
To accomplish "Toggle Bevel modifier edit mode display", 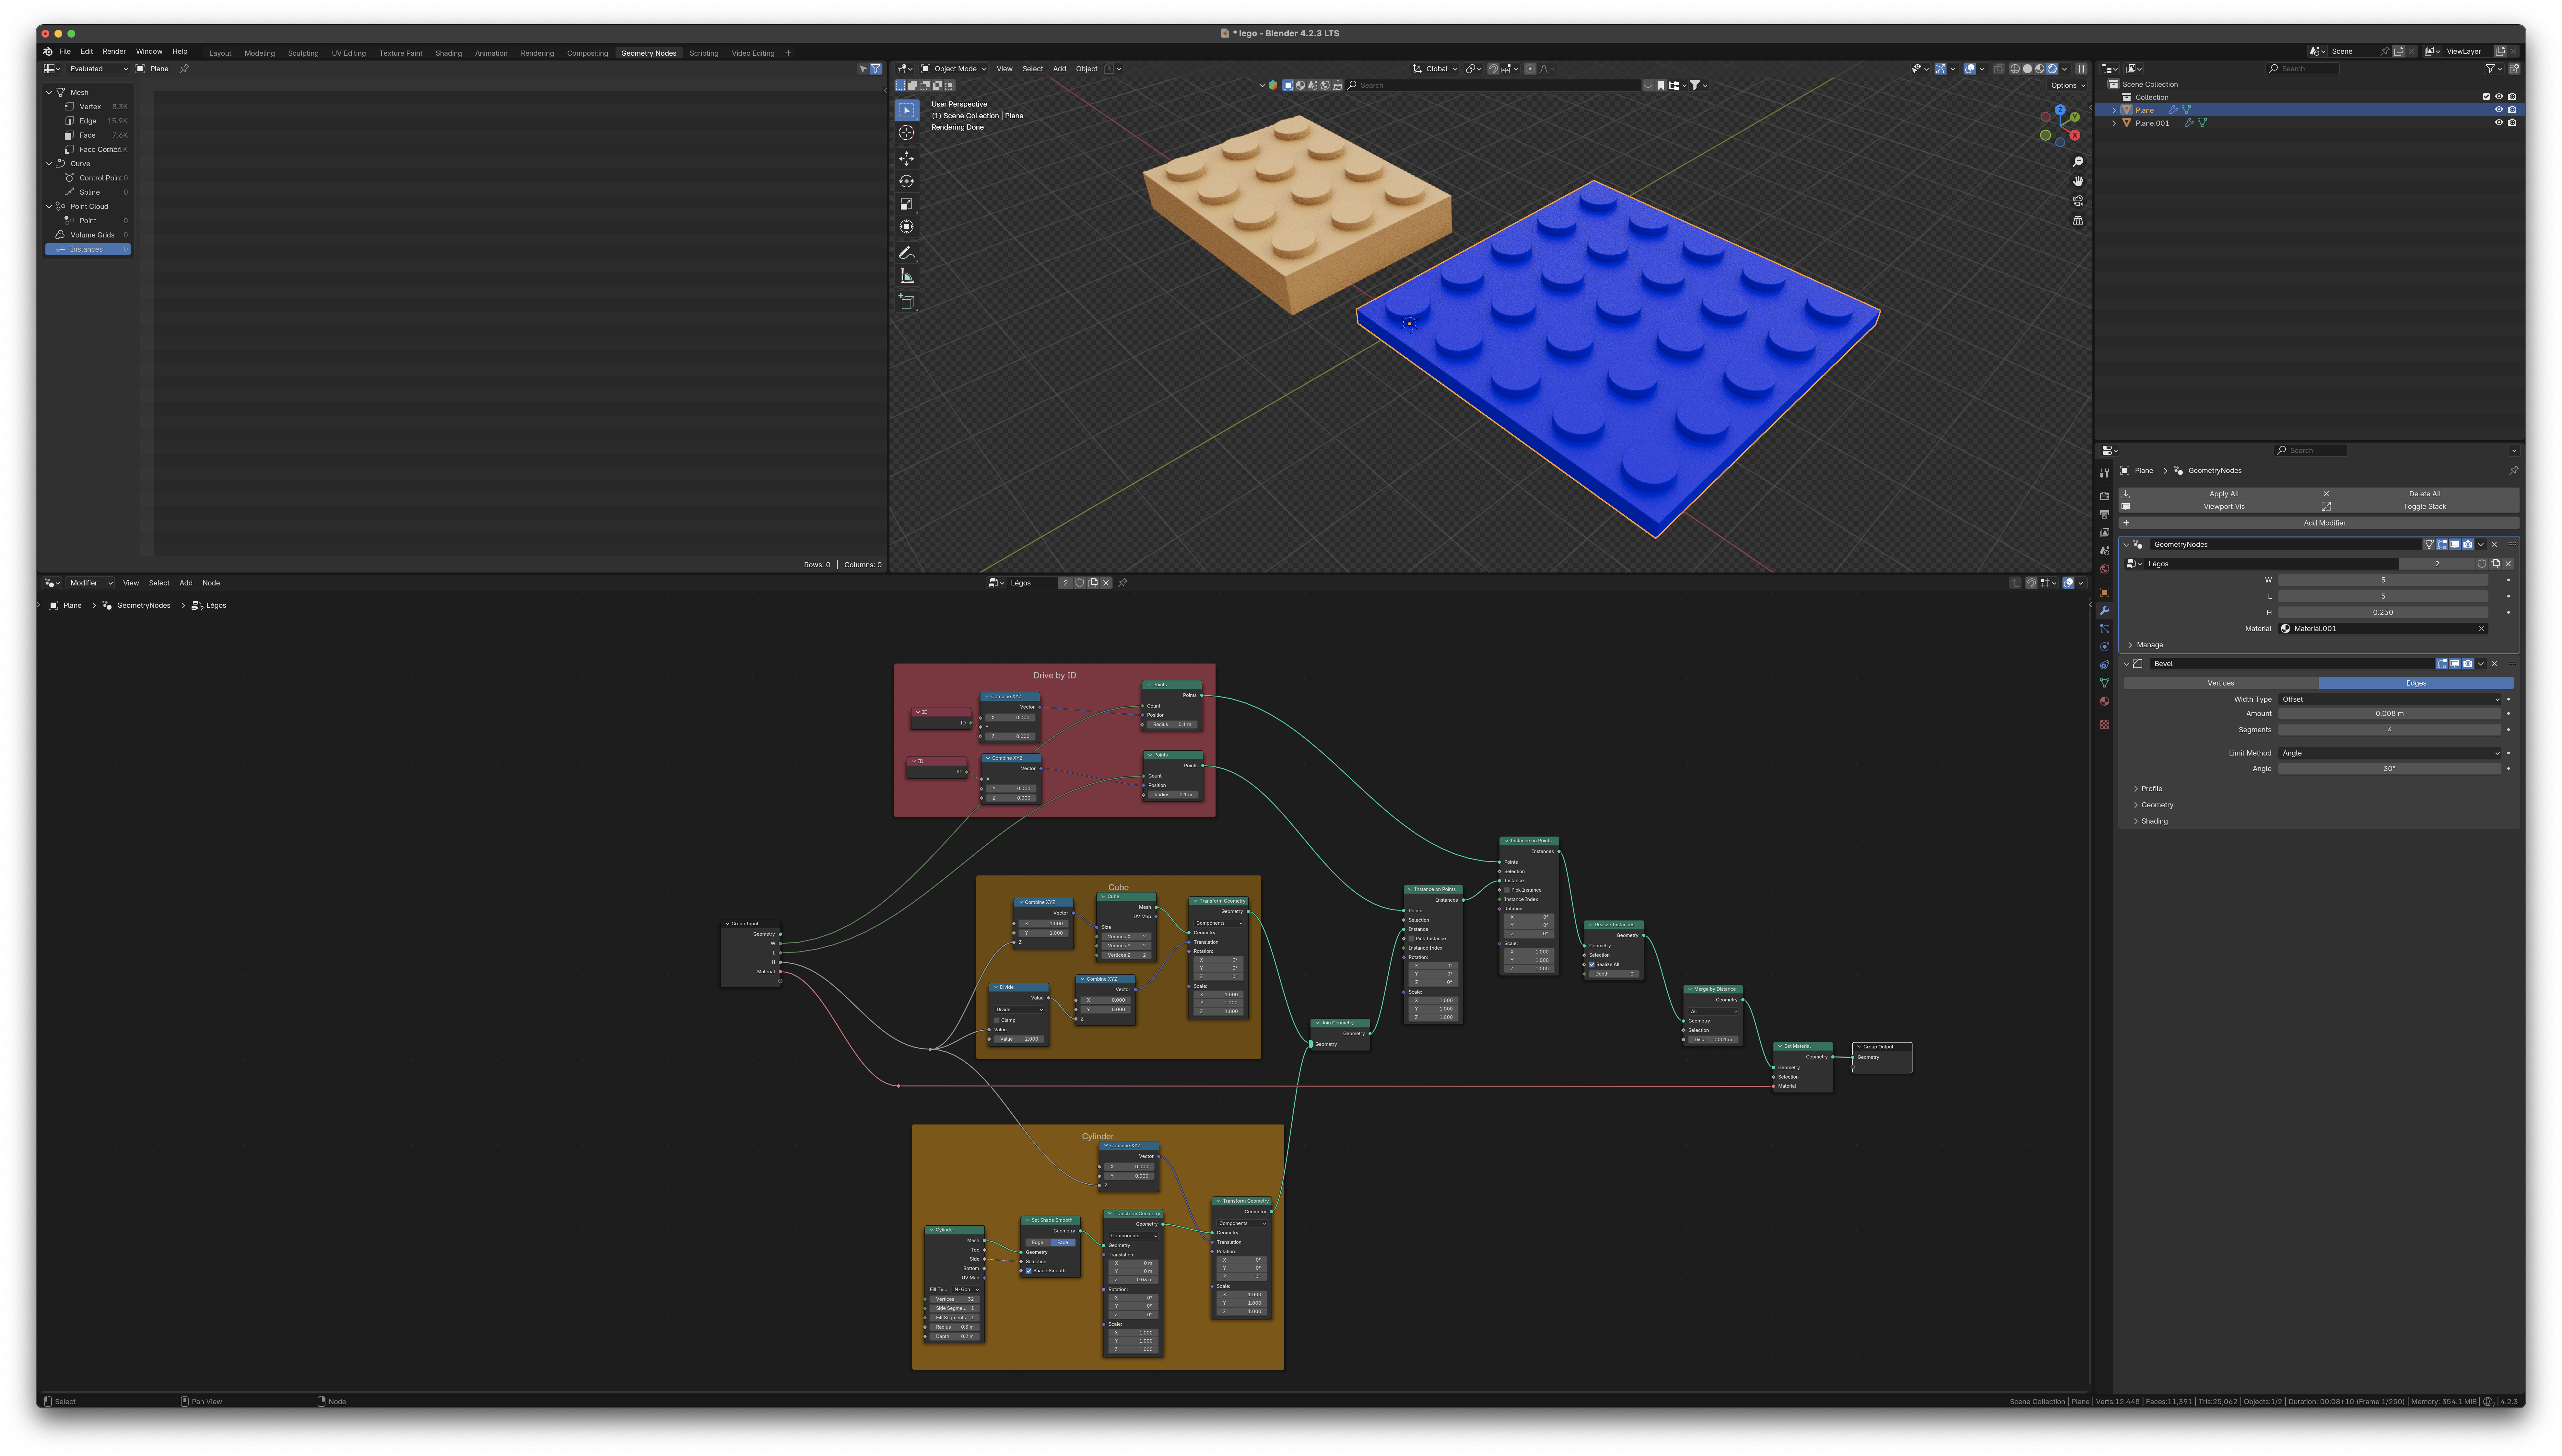I will point(2442,664).
